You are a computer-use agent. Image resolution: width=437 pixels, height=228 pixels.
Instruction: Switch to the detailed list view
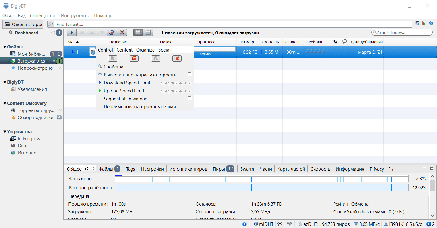(138, 32)
